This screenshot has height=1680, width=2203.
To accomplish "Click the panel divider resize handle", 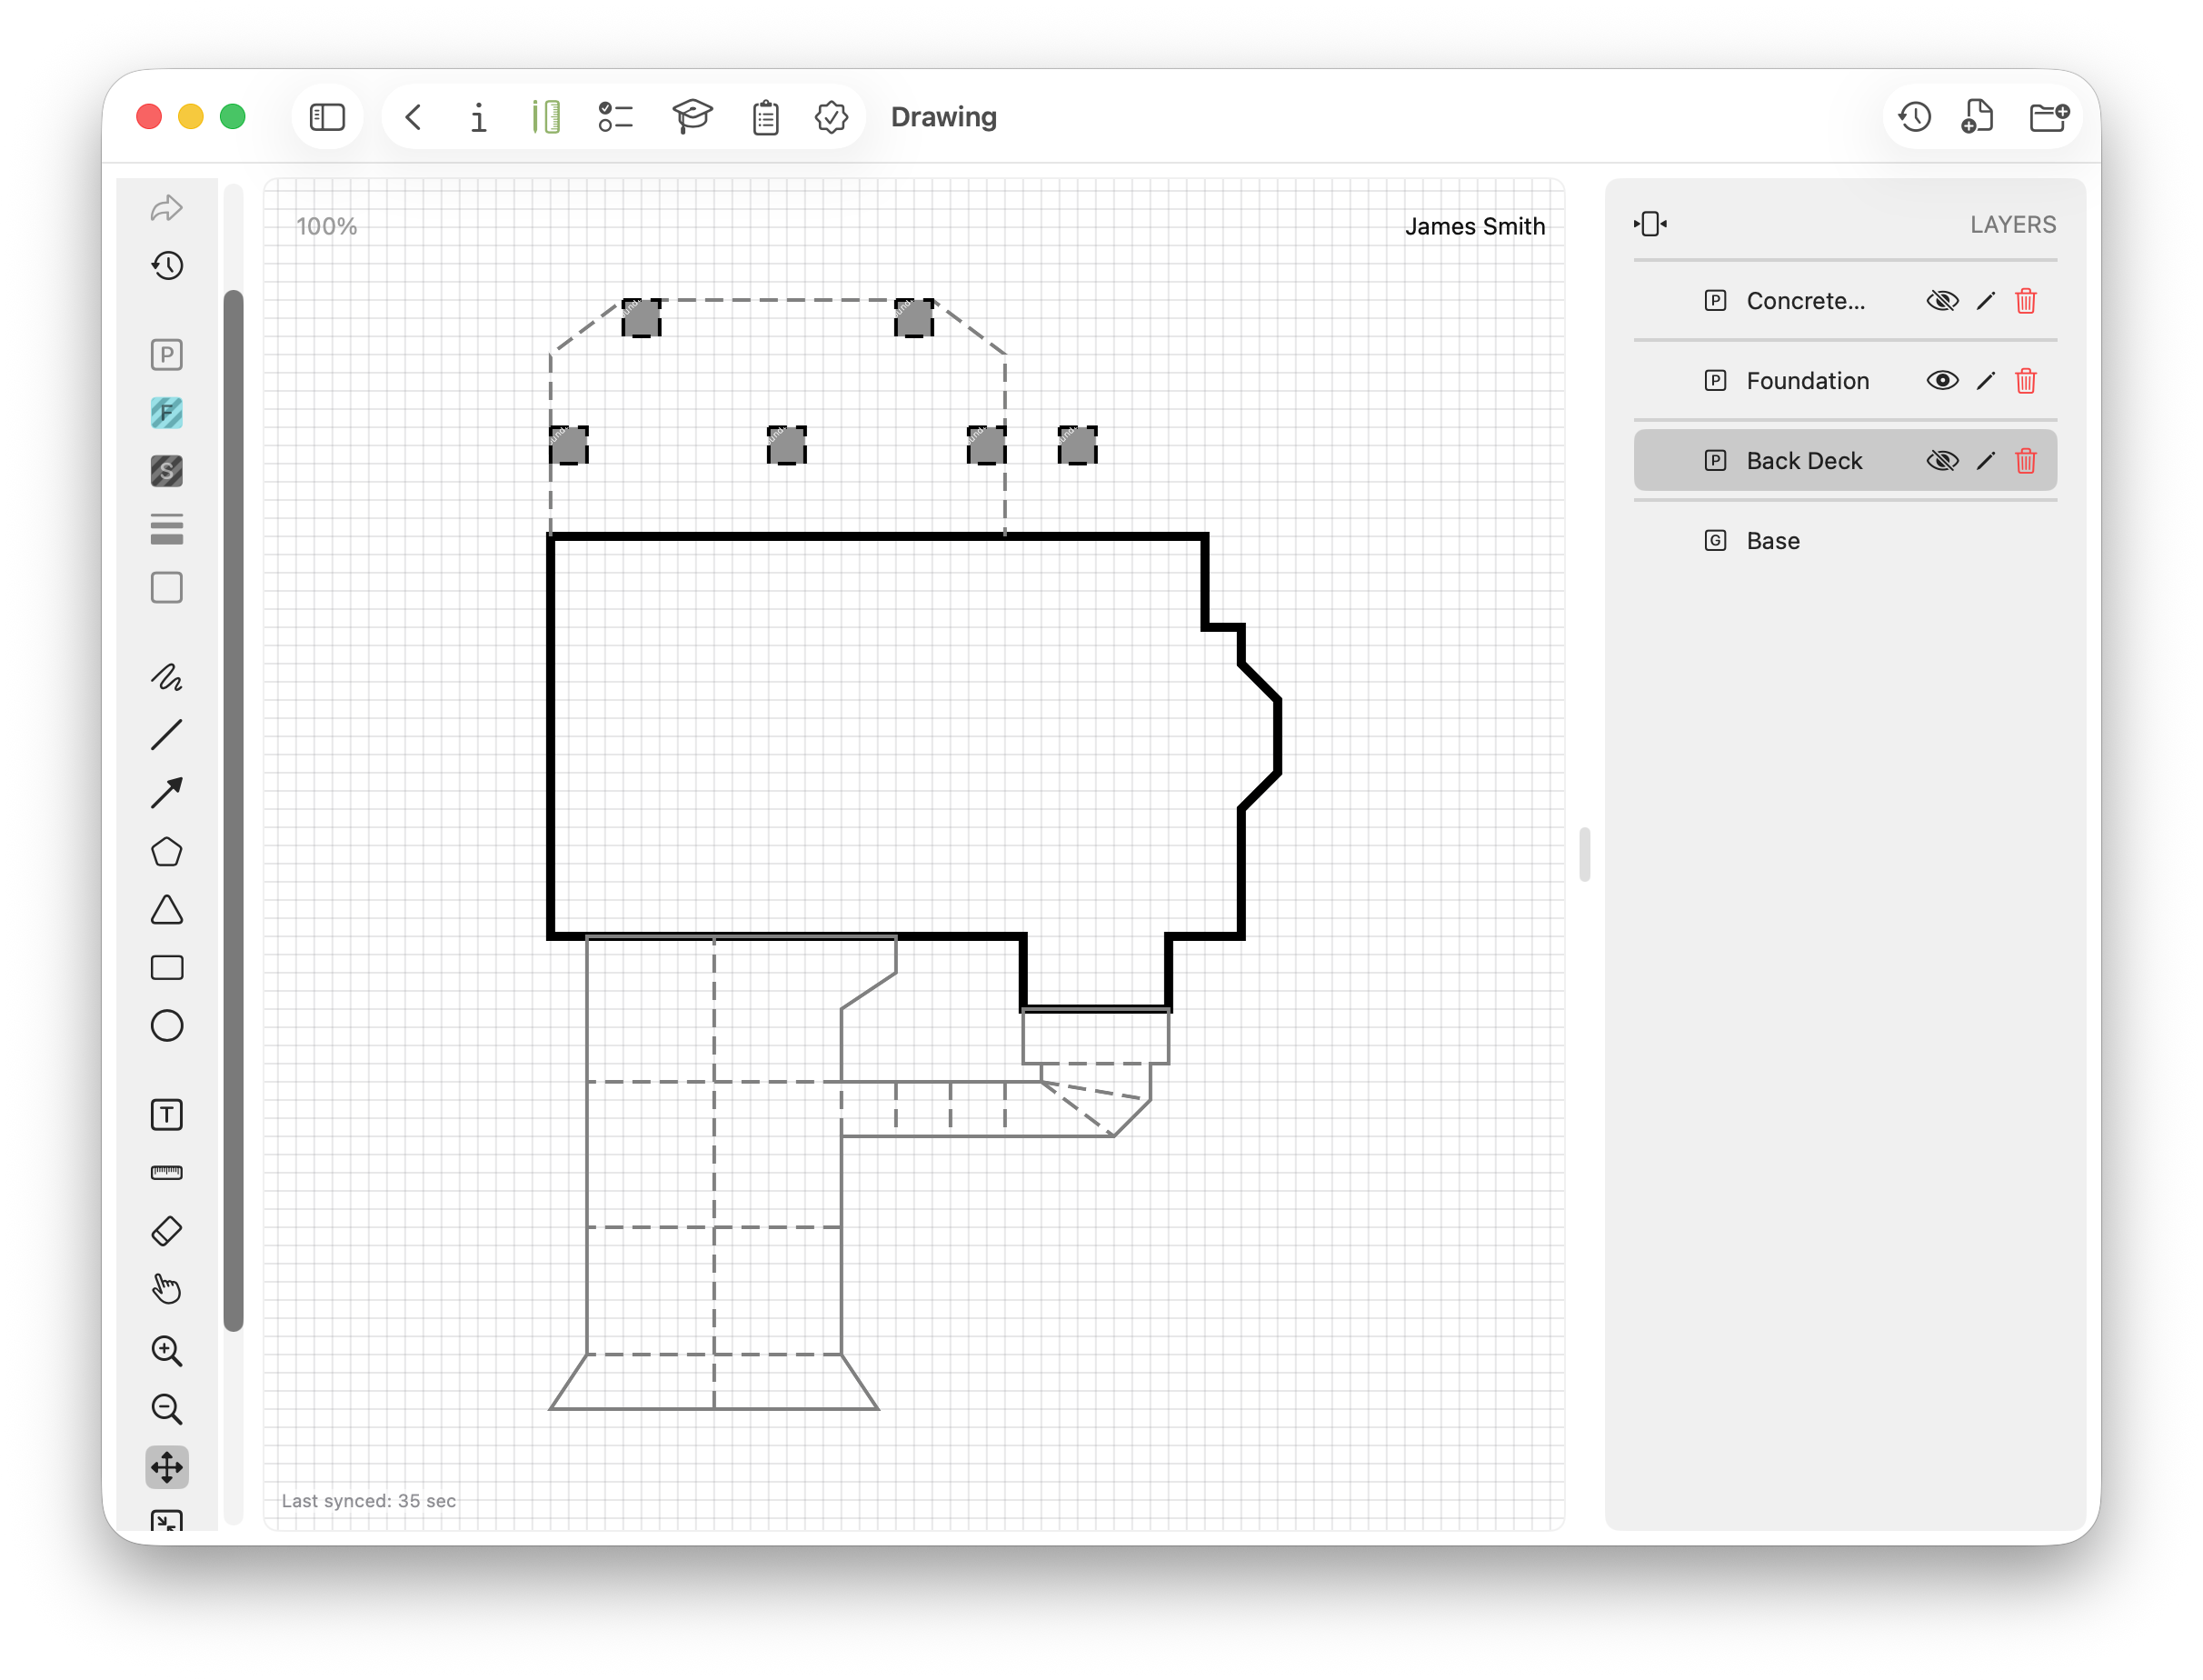I will (x=1584, y=854).
